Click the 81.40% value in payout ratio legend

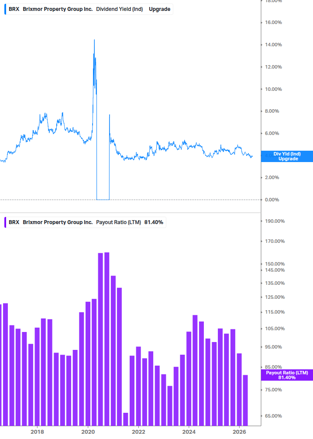point(154,222)
